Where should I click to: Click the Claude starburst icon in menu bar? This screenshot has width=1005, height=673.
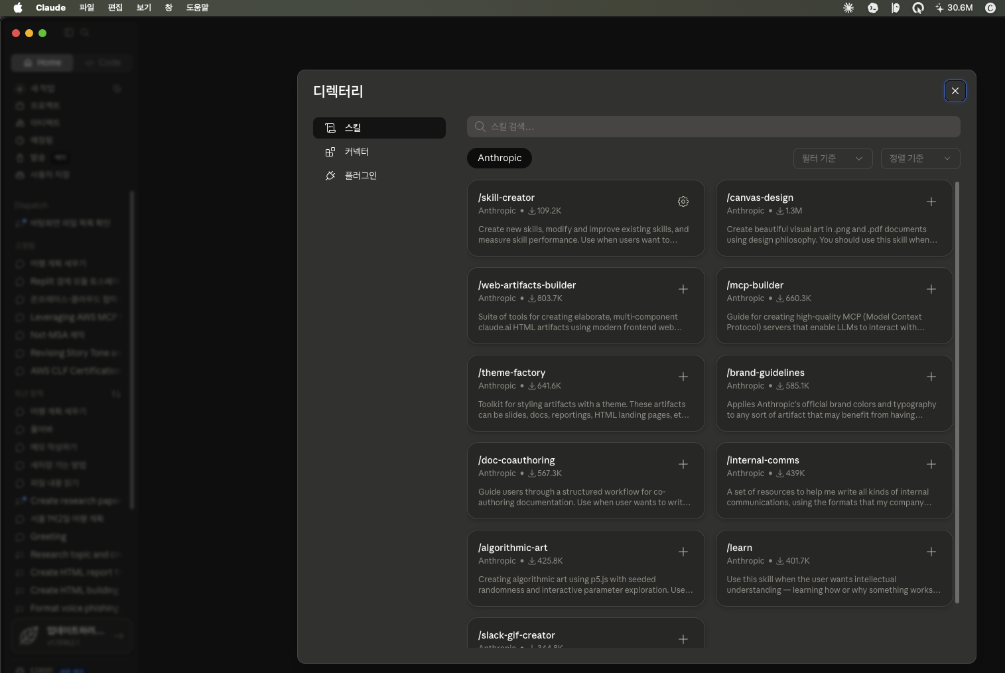click(848, 8)
